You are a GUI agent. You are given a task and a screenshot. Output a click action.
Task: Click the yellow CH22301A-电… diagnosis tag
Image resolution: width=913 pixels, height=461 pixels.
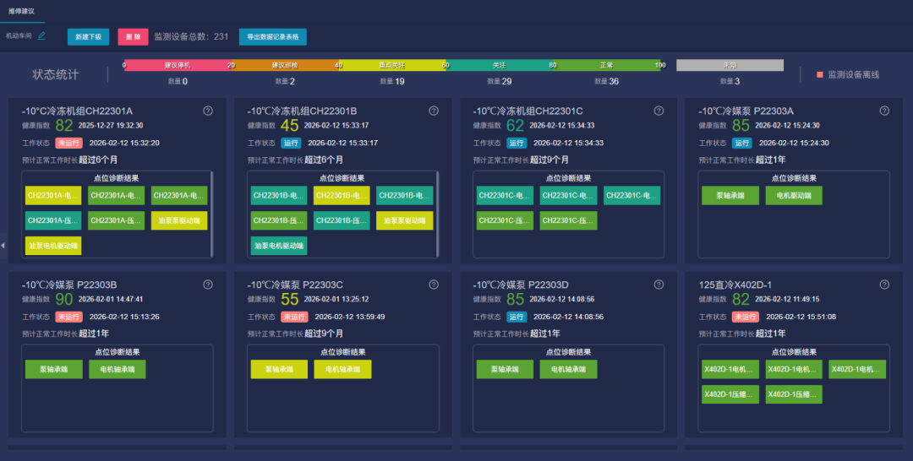[x=53, y=195]
